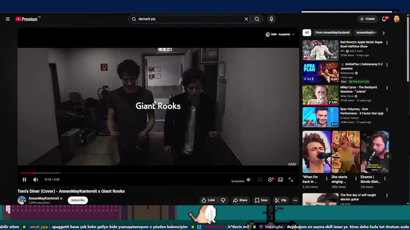This screenshot has height=230, width=410.
Task: Create a Clip from this video
Action: coord(281,200)
